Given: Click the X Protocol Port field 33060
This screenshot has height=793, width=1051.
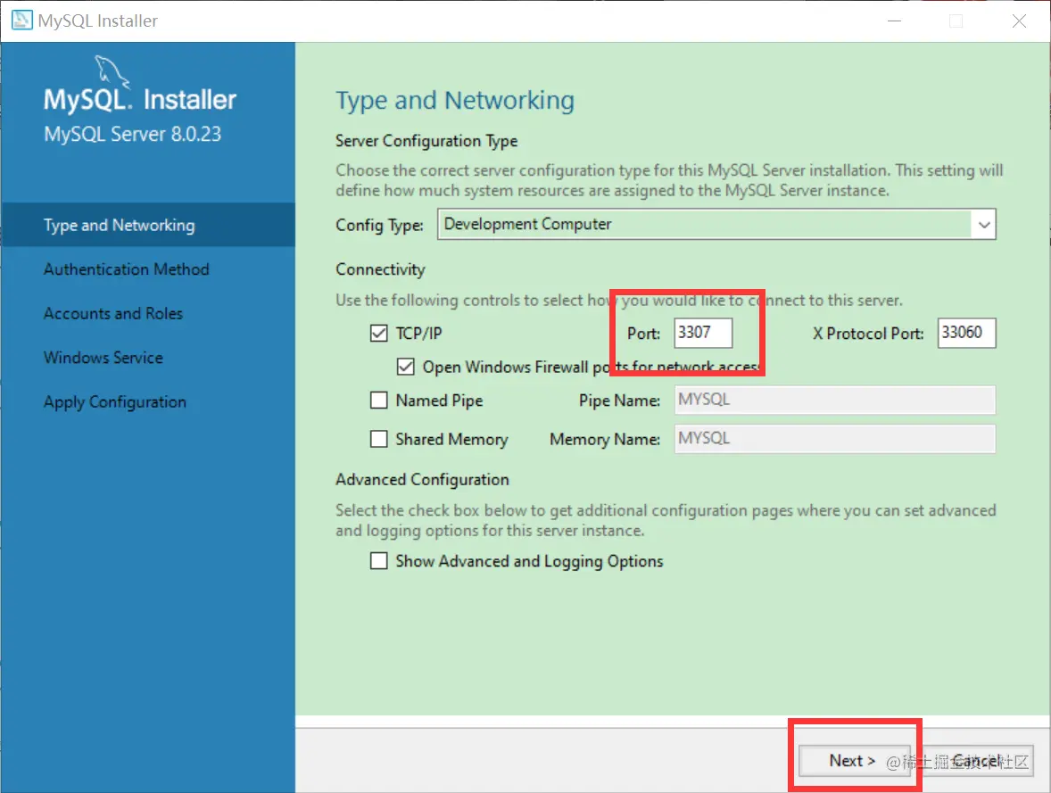Looking at the screenshot, I should [966, 333].
